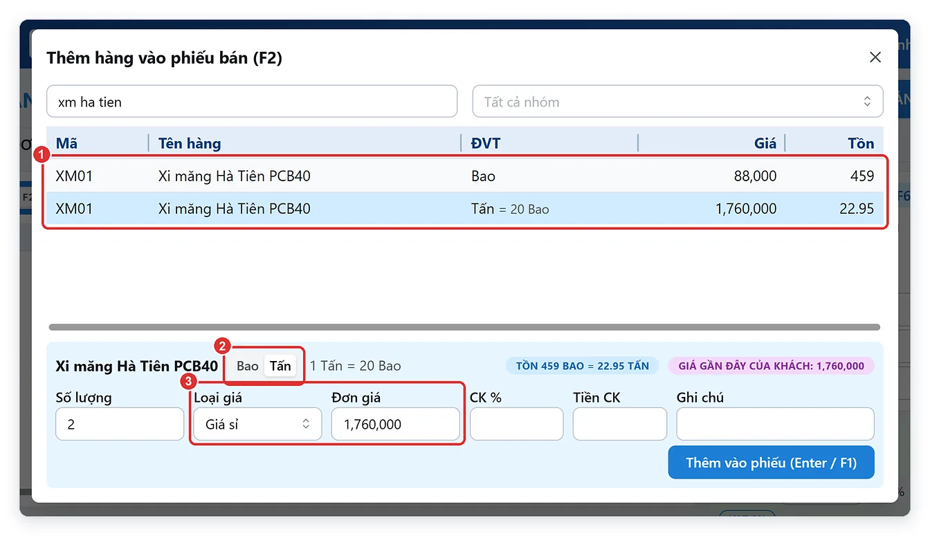This screenshot has width=930, height=536.
Task: Click the stock value "459" in the list
Action: pos(862,176)
